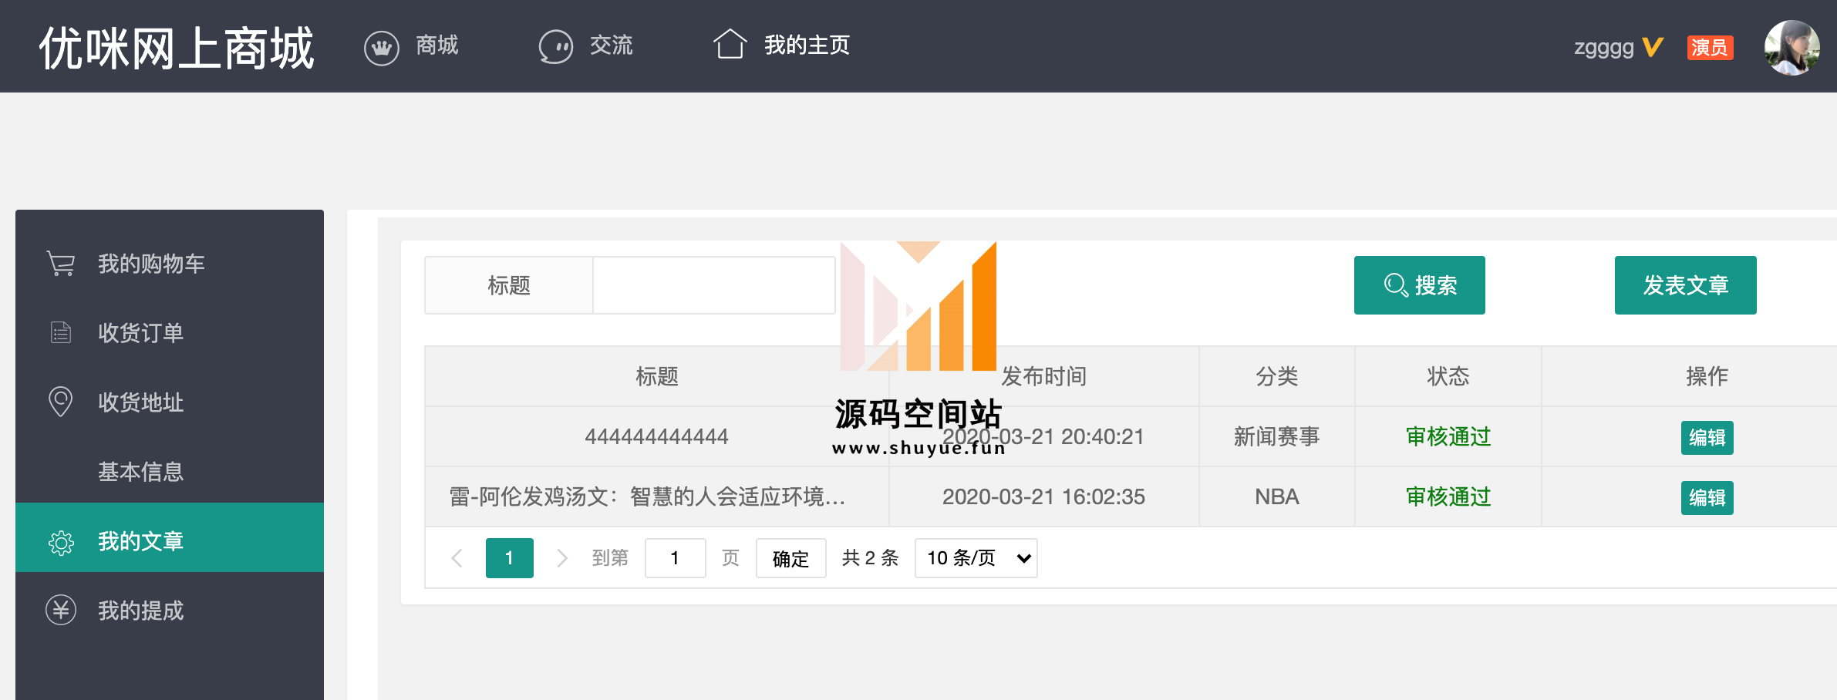This screenshot has height=700, width=1837.
Task: Click the 操作 column header
Action: [x=1707, y=376]
